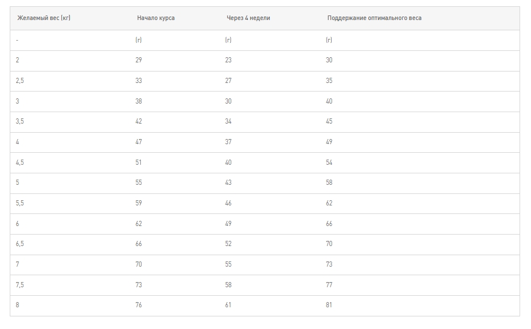Viewport: 531px width, 329px height.
Task: Select the "Начало курса" column header
Action: point(156,18)
